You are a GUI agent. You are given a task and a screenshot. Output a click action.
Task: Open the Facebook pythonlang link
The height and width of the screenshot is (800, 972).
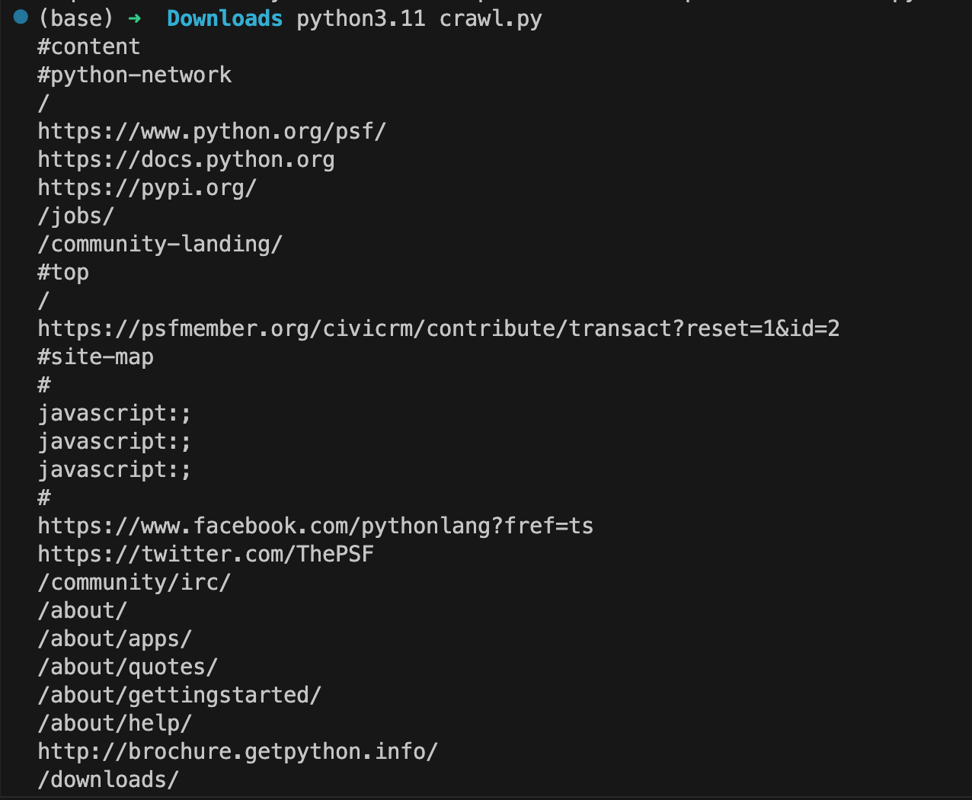[x=315, y=526]
